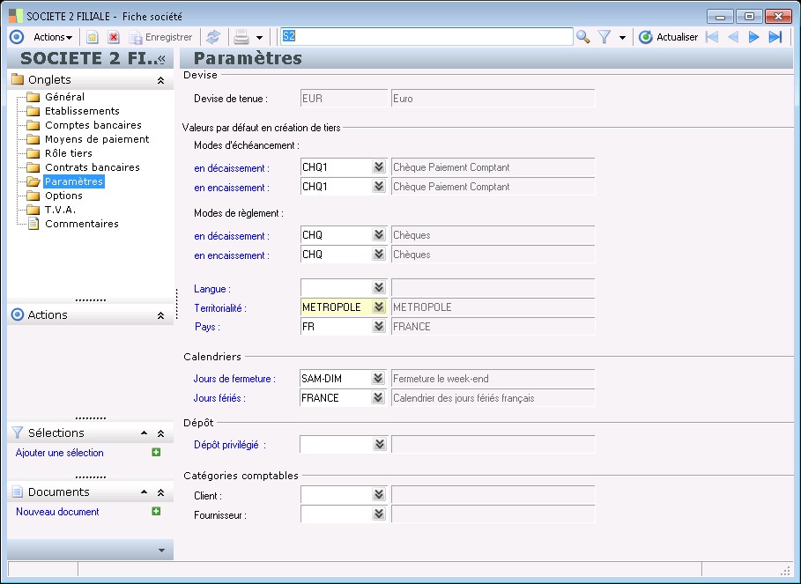Click the search text box containing S2

click(426, 36)
